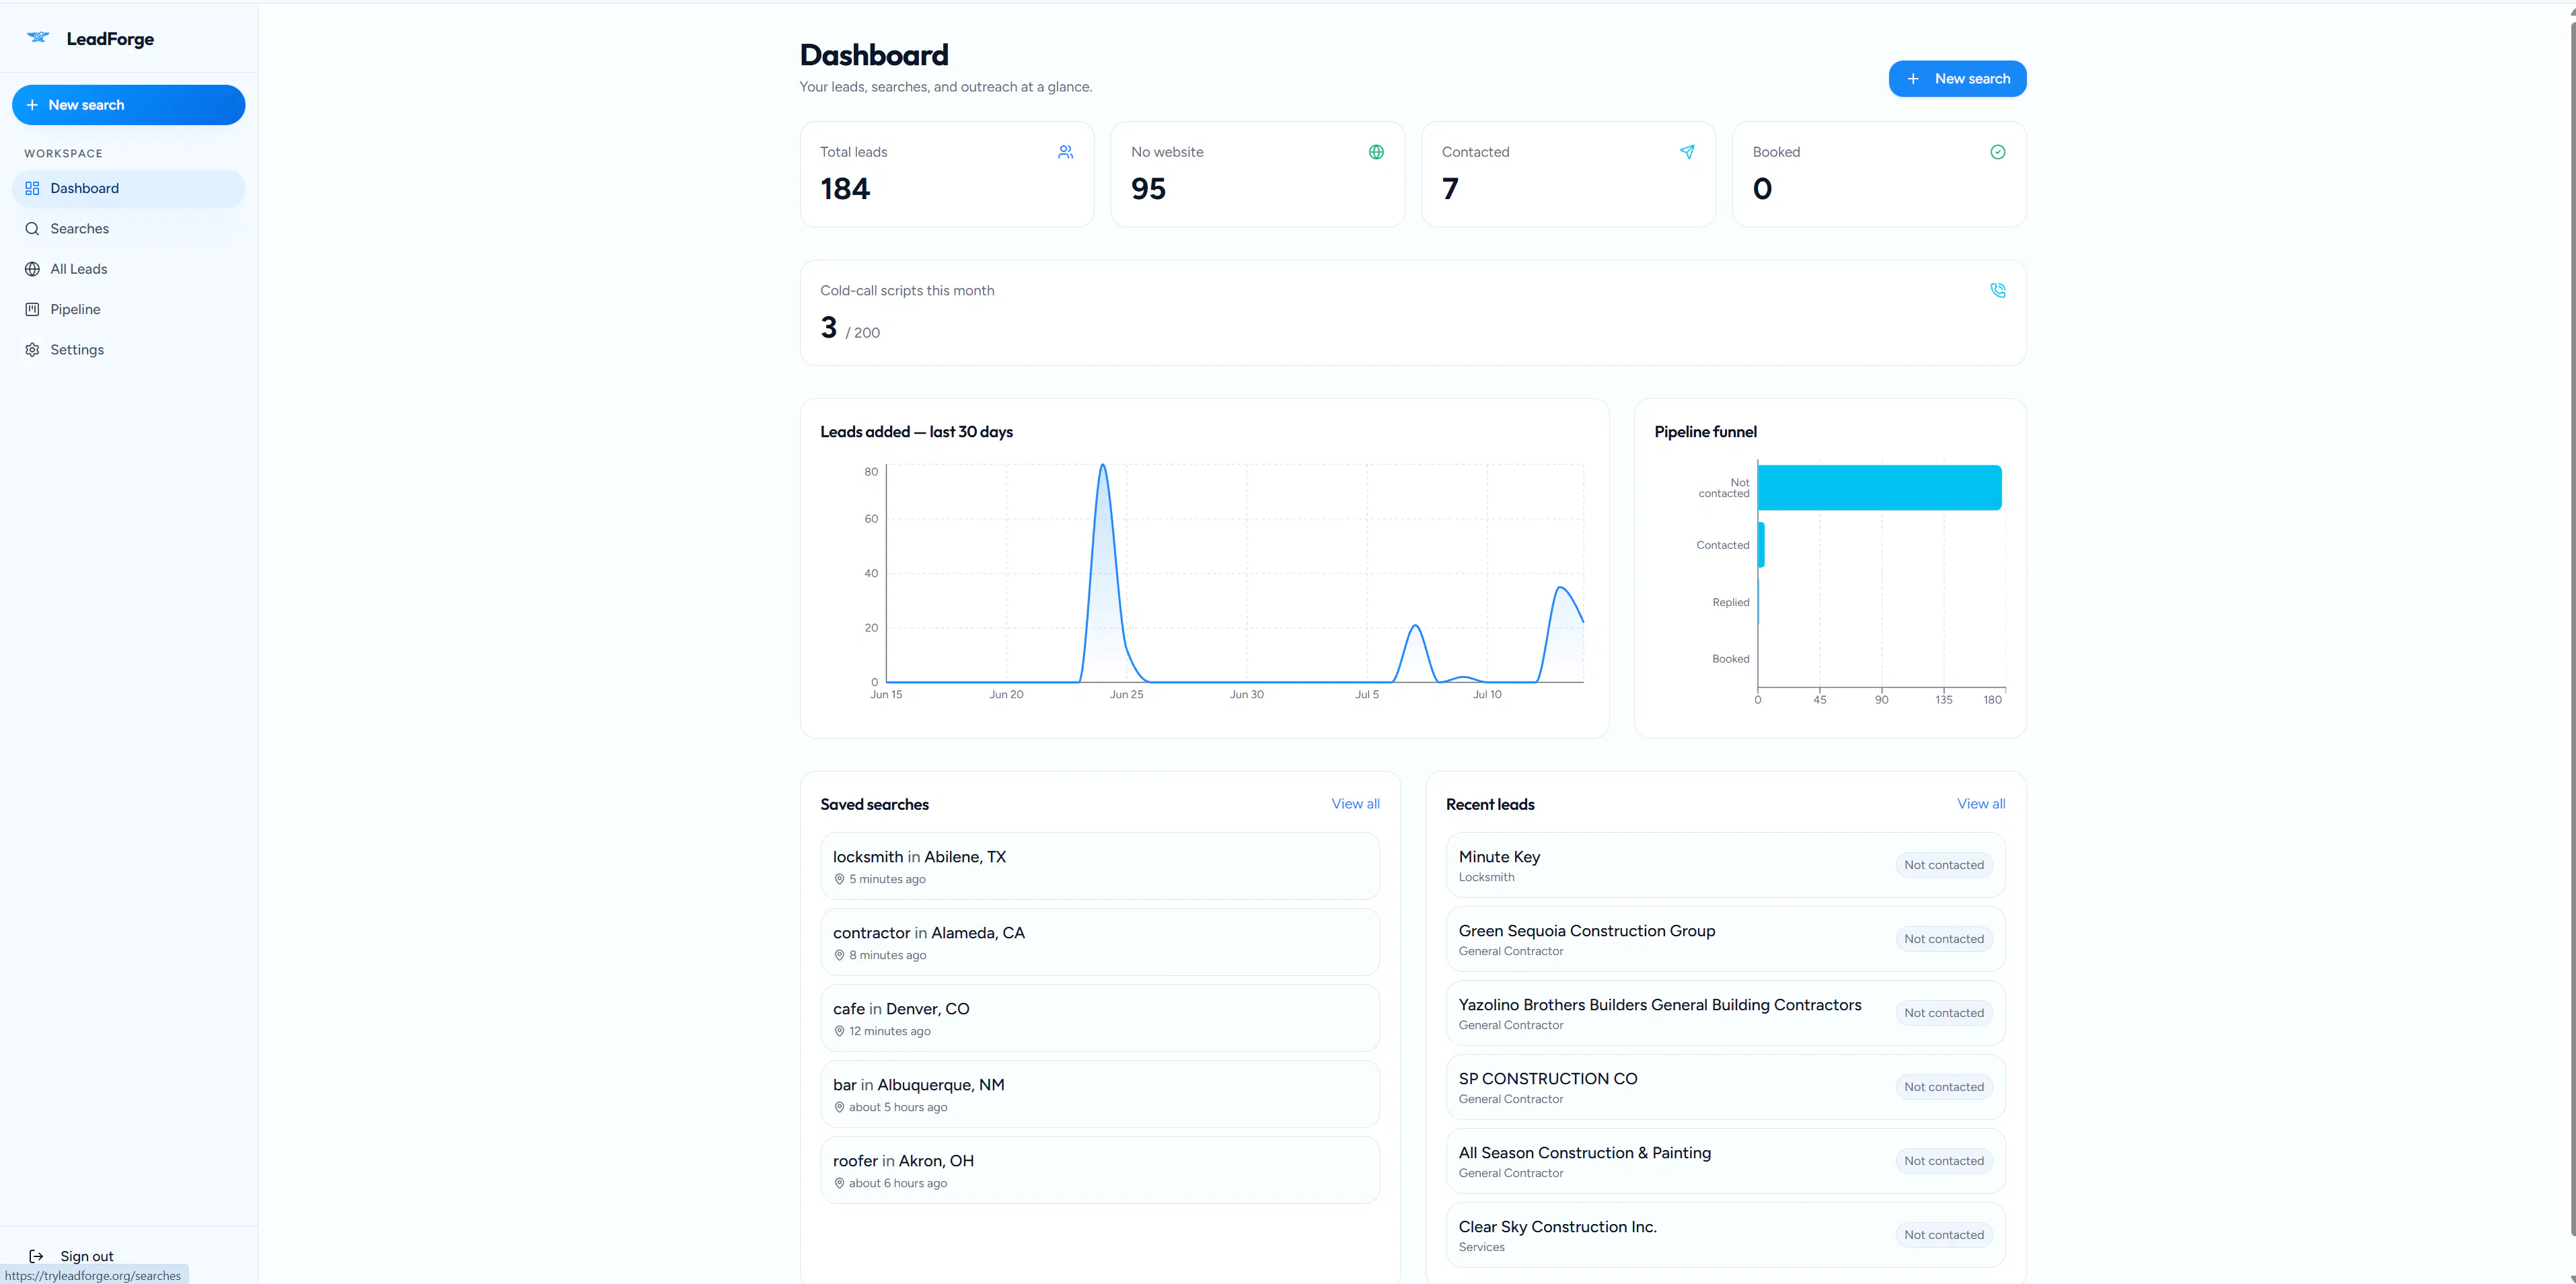Open the All Season Construction & Painting lead
Screen dimensions: 2576x1284
point(1725,1161)
